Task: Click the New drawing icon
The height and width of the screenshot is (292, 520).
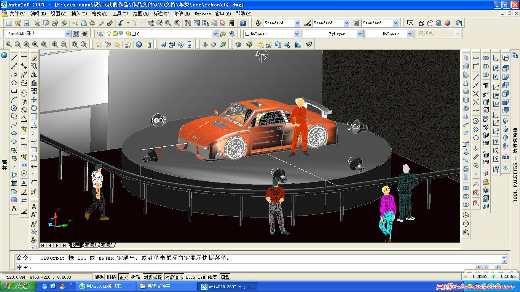Action: coord(9,24)
